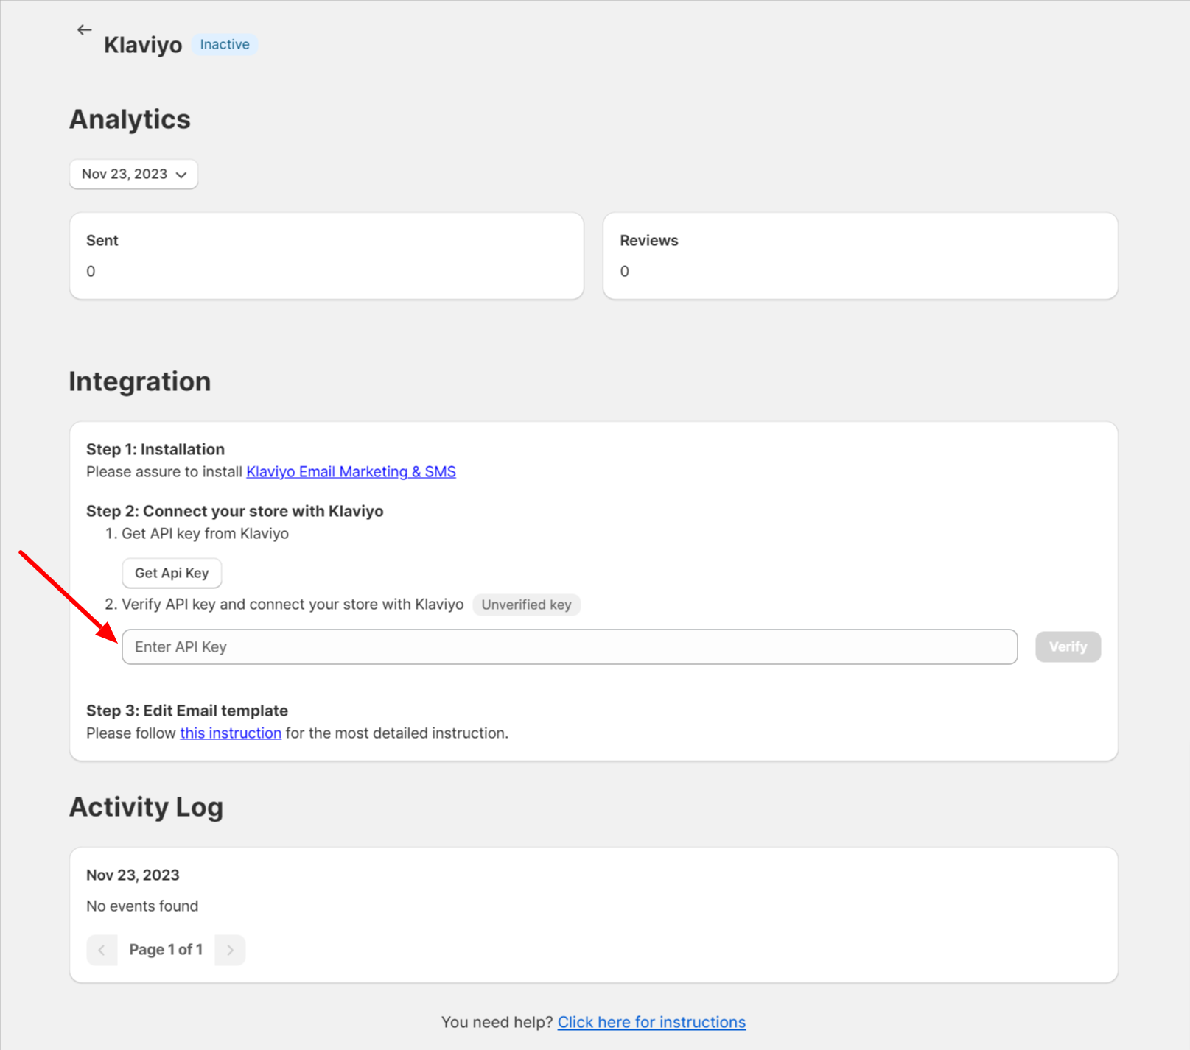The image size is (1190, 1050).
Task: Click 'Step 3: Edit Email template' heading
Action: (x=187, y=711)
